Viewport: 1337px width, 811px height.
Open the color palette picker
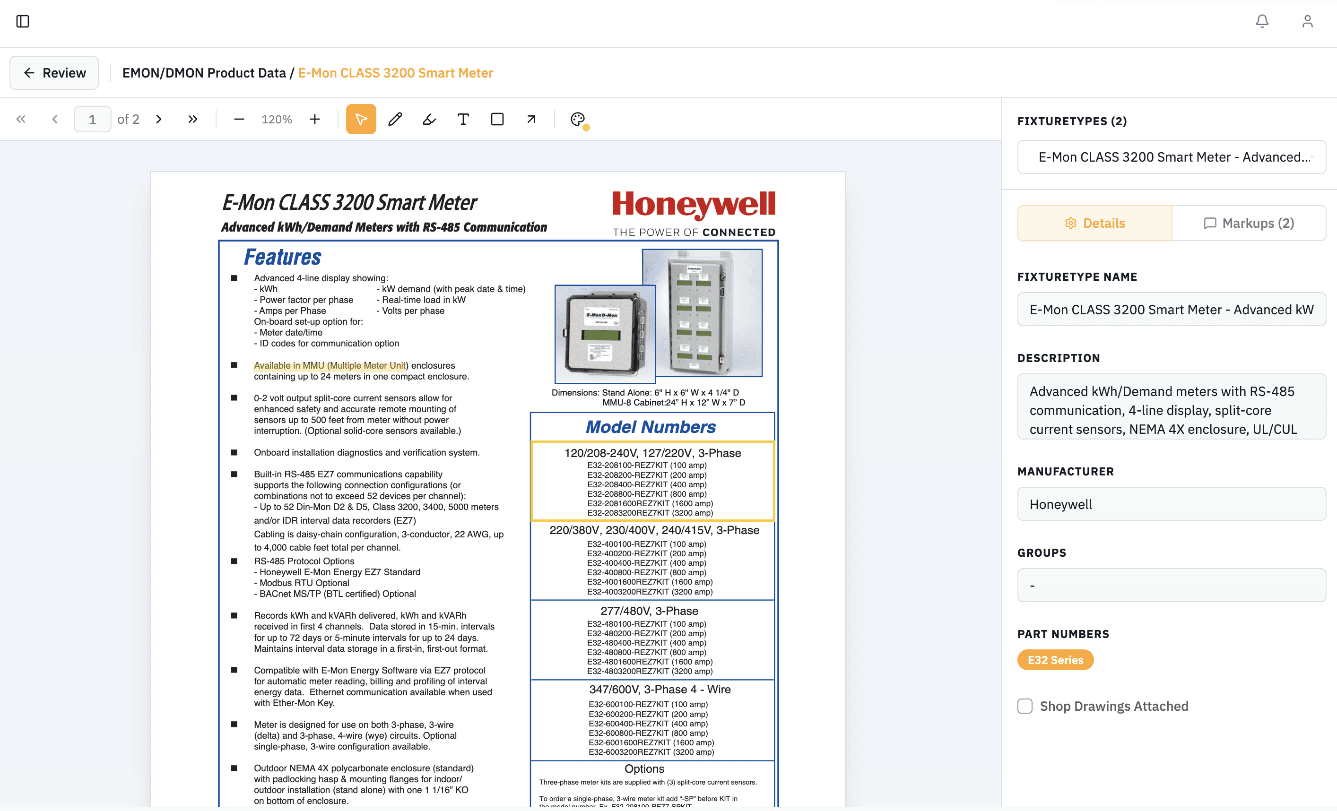578,119
